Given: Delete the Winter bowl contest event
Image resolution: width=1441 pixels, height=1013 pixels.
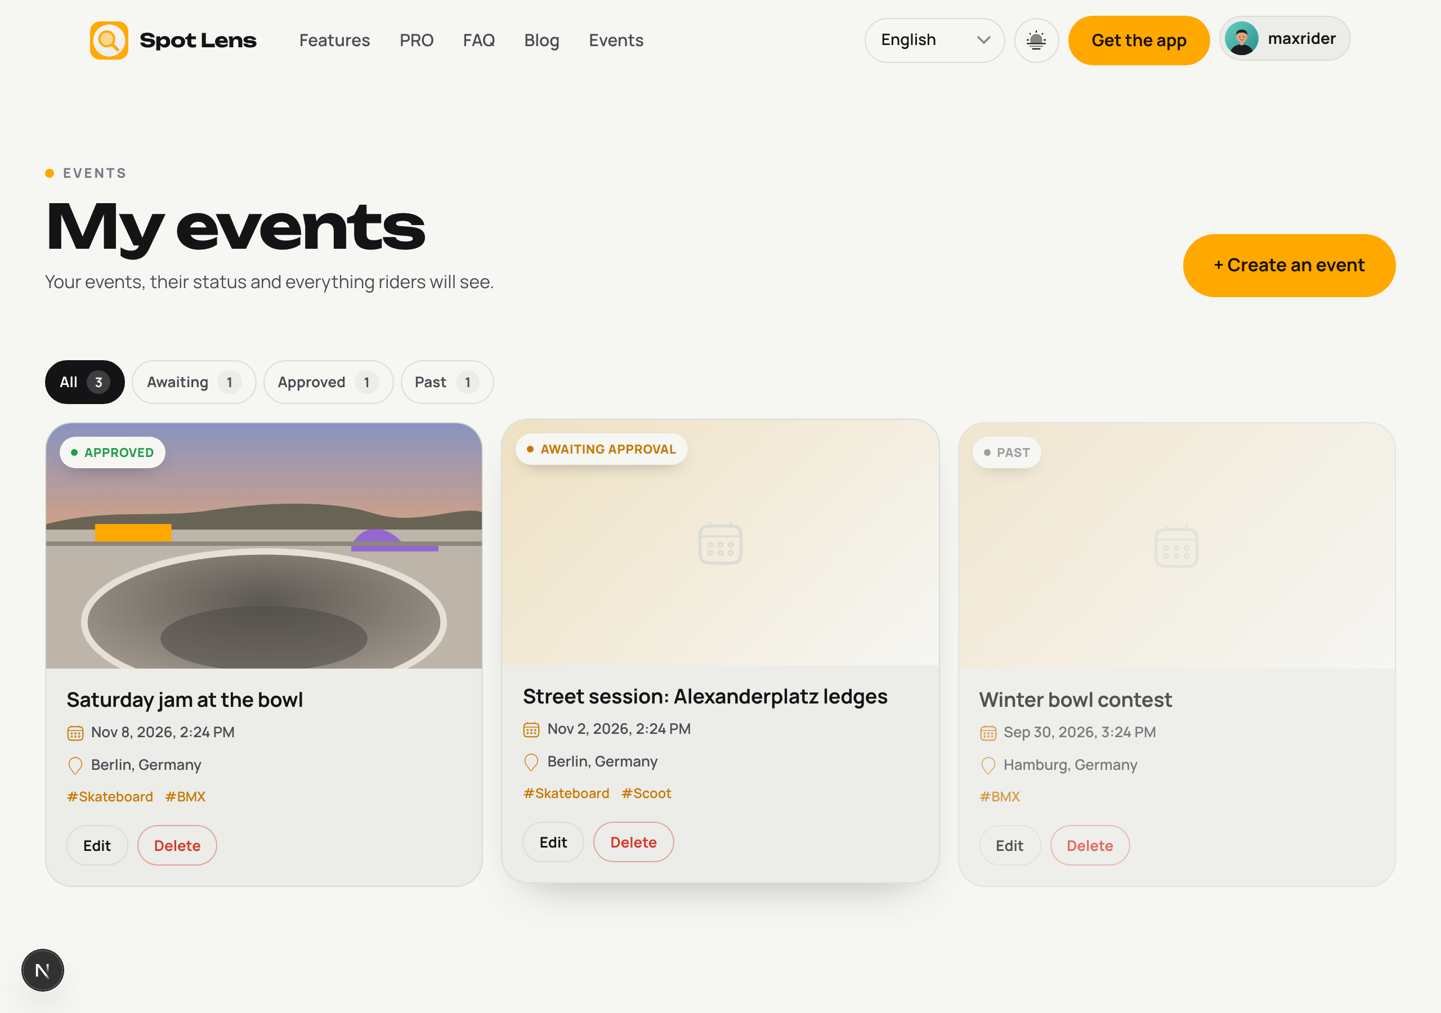Looking at the screenshot, I should pos(1090,845).
